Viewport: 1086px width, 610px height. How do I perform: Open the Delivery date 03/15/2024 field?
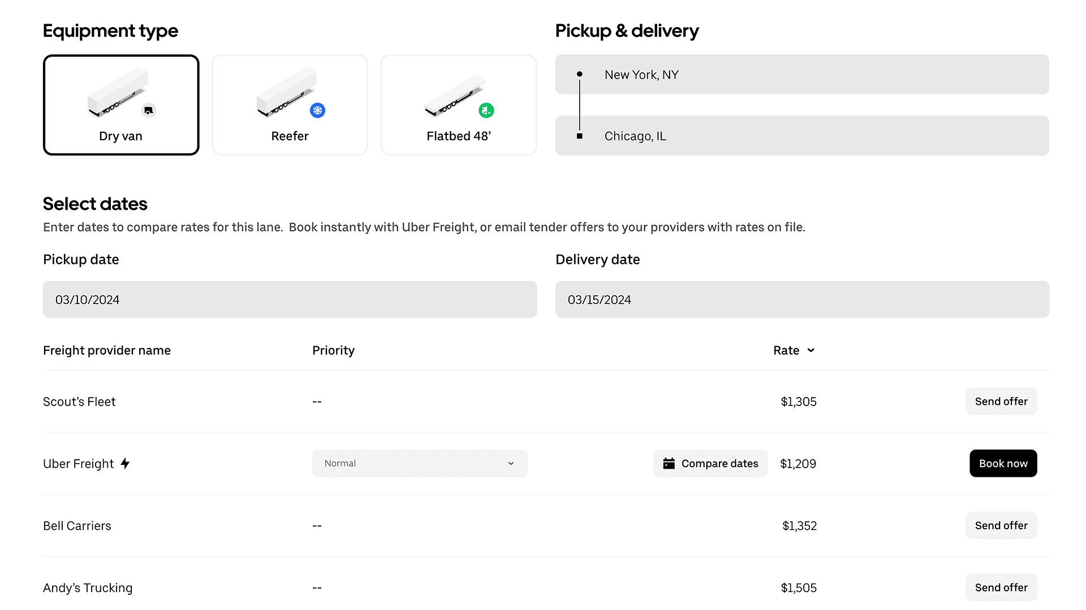pos(801,299)
